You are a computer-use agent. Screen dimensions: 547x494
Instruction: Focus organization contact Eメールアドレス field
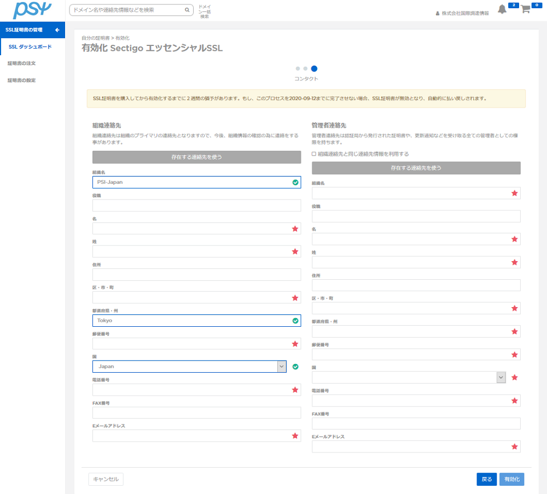point(196,436)
